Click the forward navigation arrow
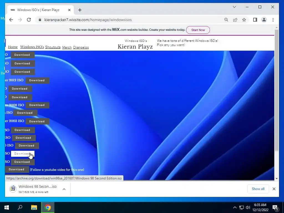Image resolution: width=284 pixels, height=213 pixels. 20,20
